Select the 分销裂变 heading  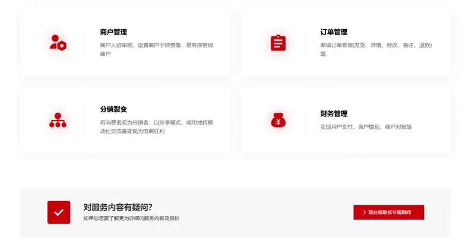click(x=113, y=110)
